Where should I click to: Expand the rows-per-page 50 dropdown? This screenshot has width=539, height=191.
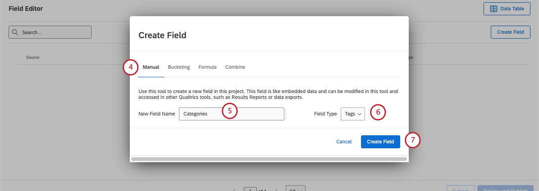coord(296,188)
